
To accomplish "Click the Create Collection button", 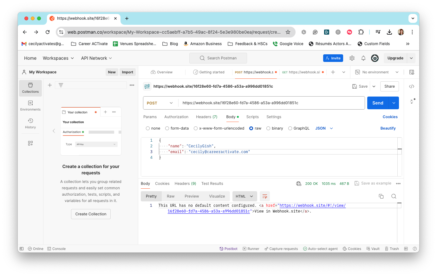I will [91, 214].
